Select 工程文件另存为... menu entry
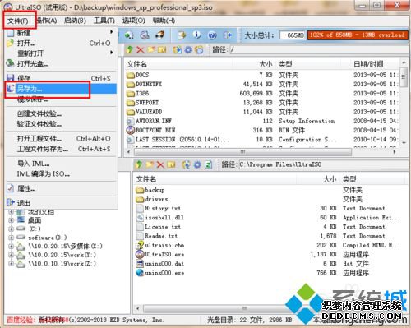 62,149
